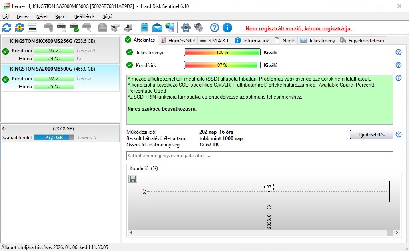
Task: Switch to the Teljesítmény tab
Action: [x=318, y=41]
